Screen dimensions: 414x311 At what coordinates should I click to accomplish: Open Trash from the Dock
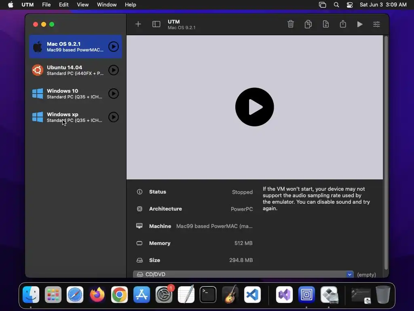[x=383, y=294]
